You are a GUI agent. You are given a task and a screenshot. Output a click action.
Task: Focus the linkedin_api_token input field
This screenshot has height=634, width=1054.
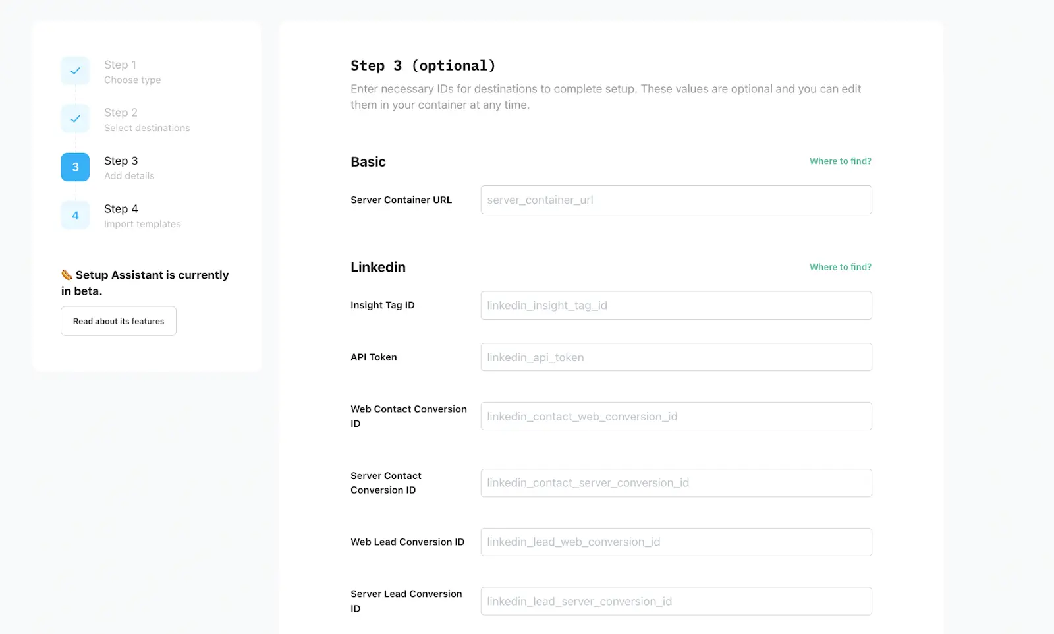pos(676,357)
